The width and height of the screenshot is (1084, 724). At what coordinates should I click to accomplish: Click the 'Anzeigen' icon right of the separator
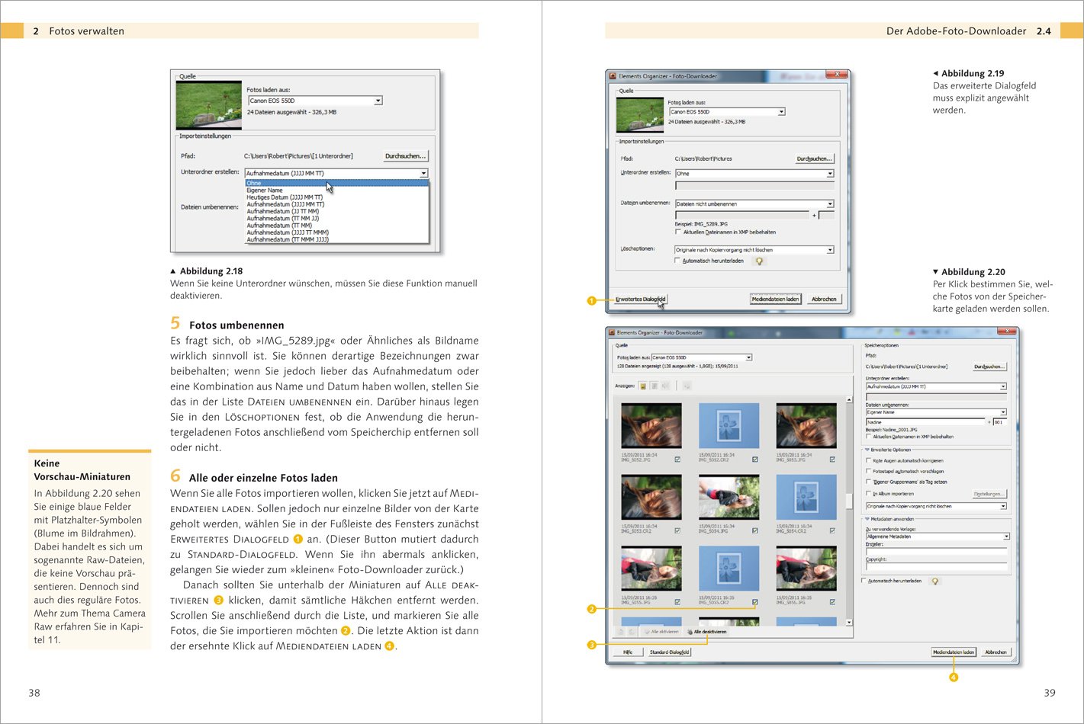click(687, 386)
